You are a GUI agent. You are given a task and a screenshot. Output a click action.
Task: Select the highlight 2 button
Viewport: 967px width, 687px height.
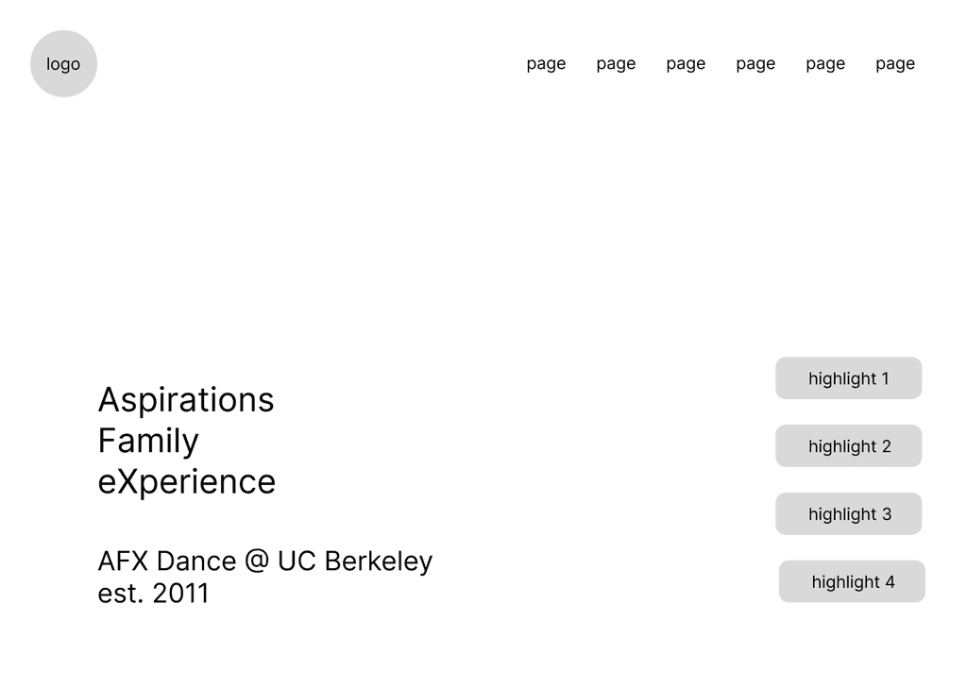[848, 446]
